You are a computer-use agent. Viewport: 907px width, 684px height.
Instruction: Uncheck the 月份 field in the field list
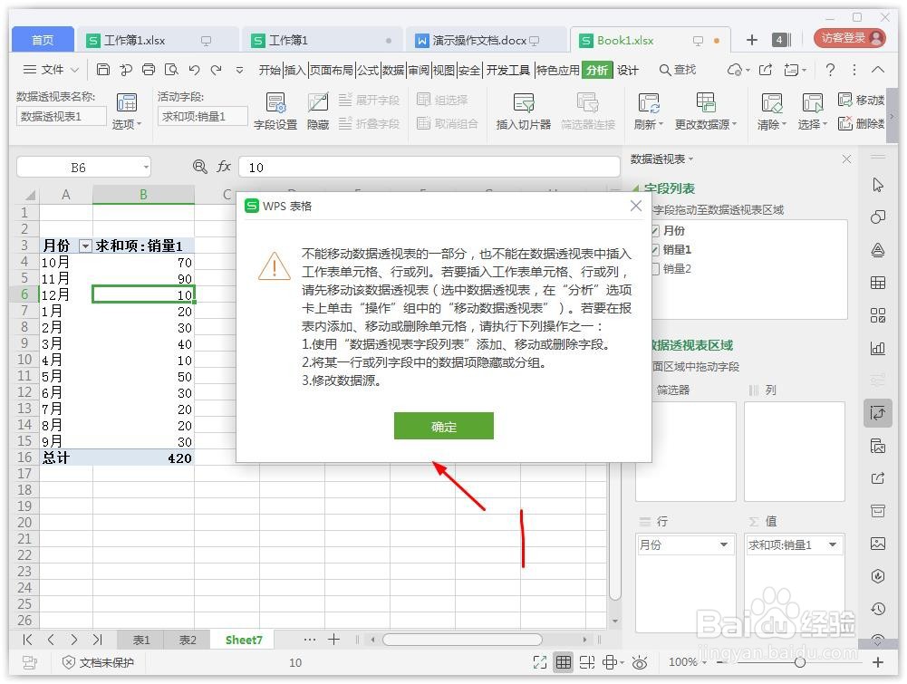(655, 230)
